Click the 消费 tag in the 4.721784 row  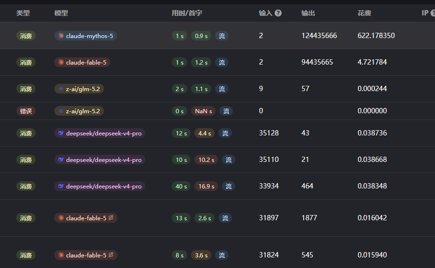point(26,62)
